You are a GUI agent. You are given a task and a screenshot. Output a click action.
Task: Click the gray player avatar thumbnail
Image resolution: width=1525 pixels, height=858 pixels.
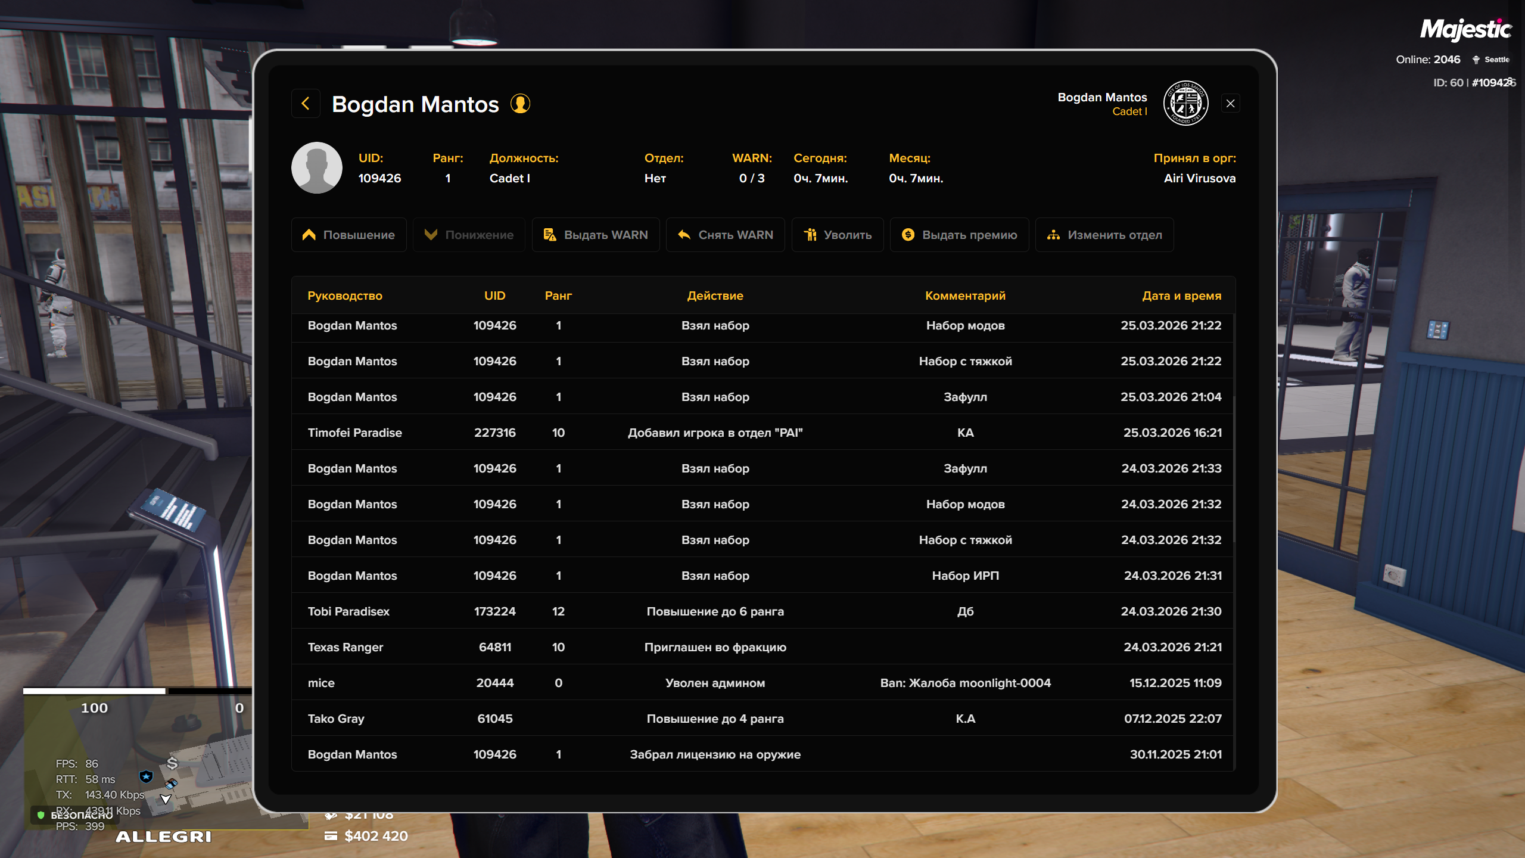coord(316,167)
